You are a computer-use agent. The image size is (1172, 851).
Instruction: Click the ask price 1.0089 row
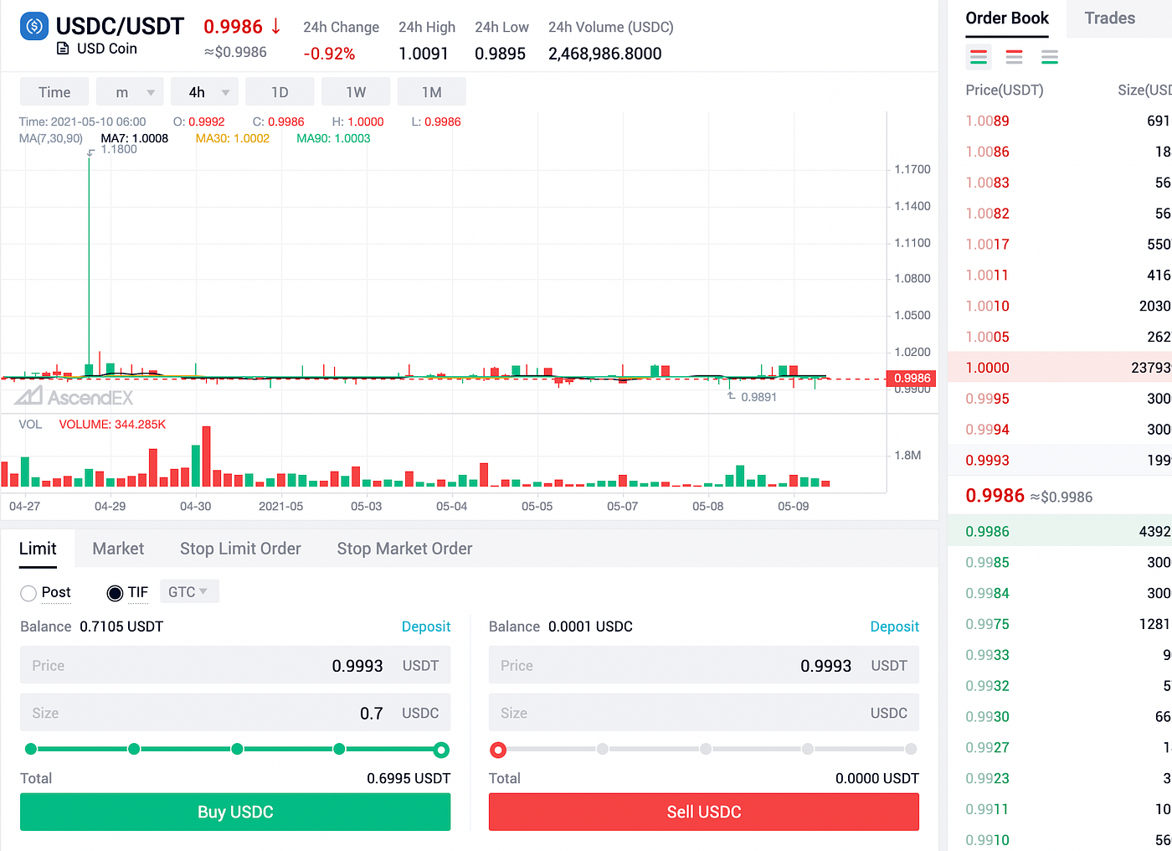[x=1060, y=121]
